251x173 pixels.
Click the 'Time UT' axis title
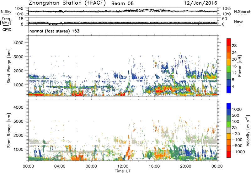[123, 171]
